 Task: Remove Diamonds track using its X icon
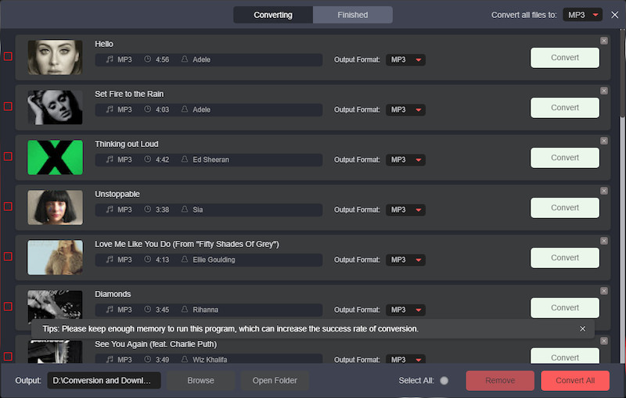tap(604, 291)
